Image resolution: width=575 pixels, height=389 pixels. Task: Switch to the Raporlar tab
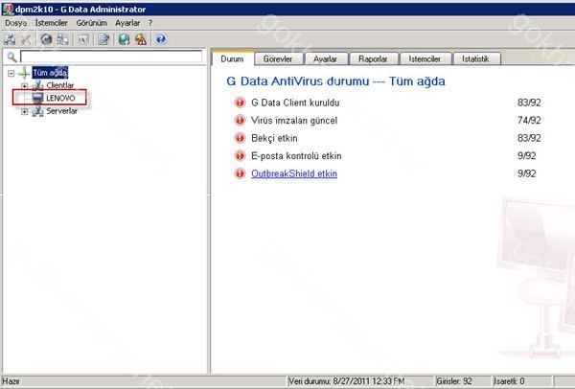(375, 58)
